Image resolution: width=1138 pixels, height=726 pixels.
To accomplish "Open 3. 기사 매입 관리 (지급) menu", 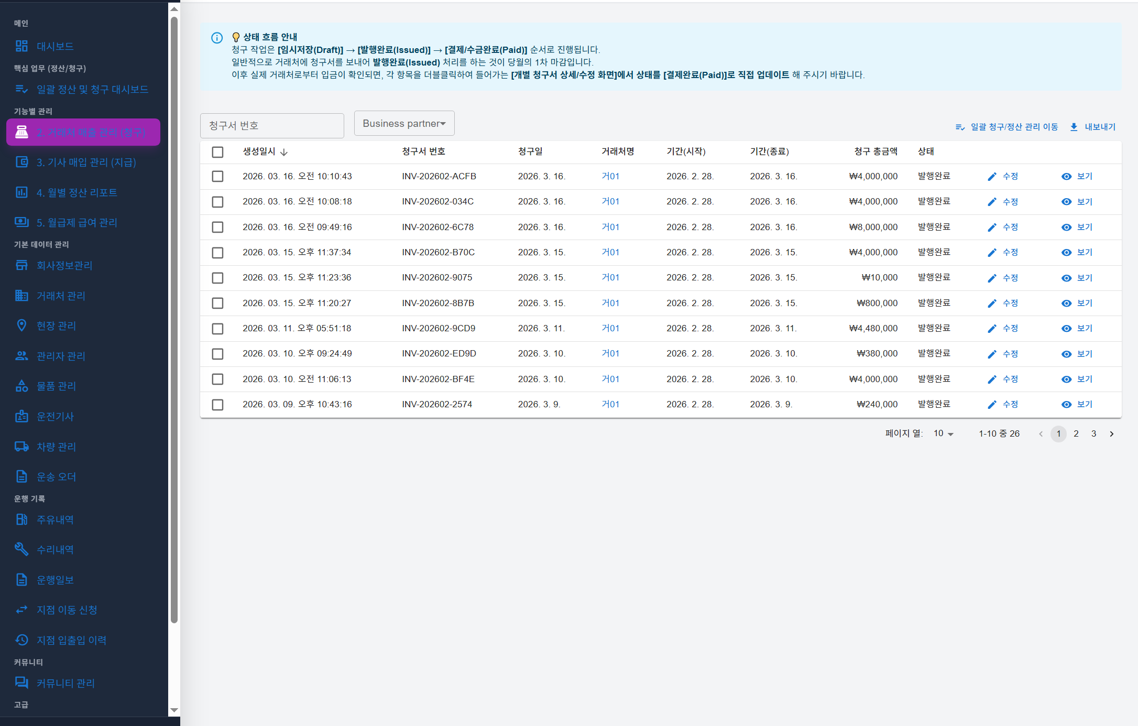I will [x=86, y=162].
